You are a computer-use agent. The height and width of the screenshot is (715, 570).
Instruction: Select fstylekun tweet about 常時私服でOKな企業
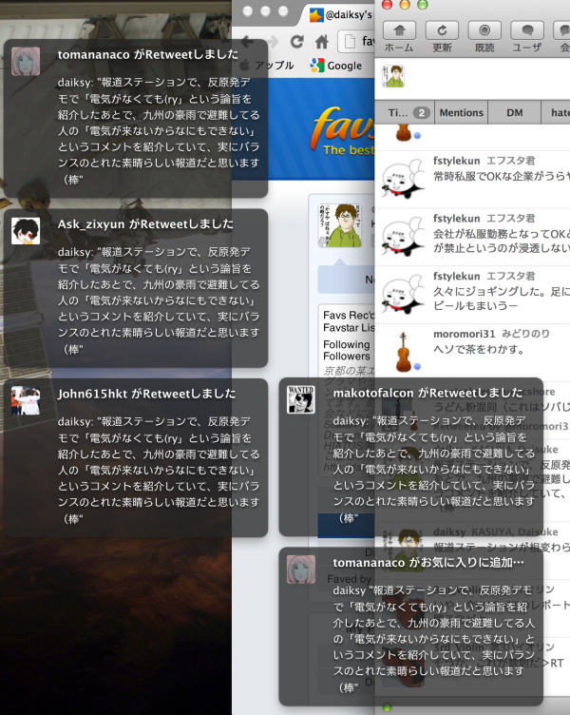point(472,180)
